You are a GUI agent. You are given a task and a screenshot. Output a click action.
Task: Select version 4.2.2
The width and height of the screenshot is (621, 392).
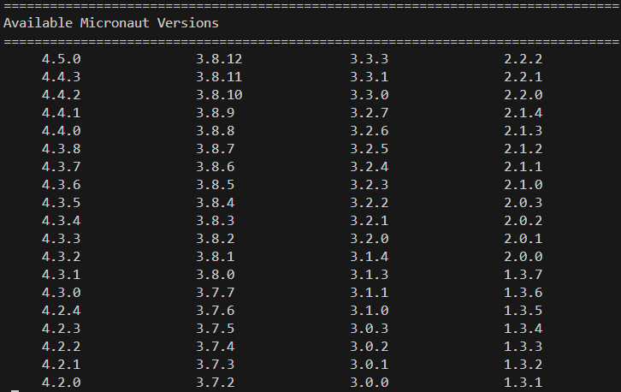(61, 347)
